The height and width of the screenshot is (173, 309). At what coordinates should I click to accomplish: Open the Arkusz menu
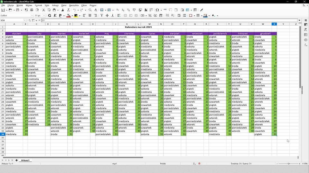click(55, 5)
